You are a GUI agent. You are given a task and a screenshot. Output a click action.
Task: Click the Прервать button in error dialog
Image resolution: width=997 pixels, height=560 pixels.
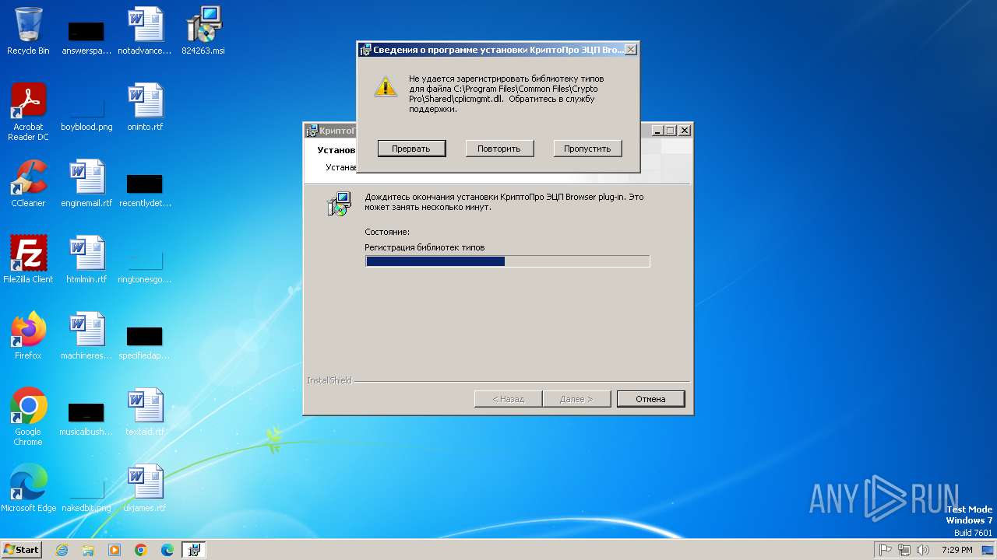411,149
